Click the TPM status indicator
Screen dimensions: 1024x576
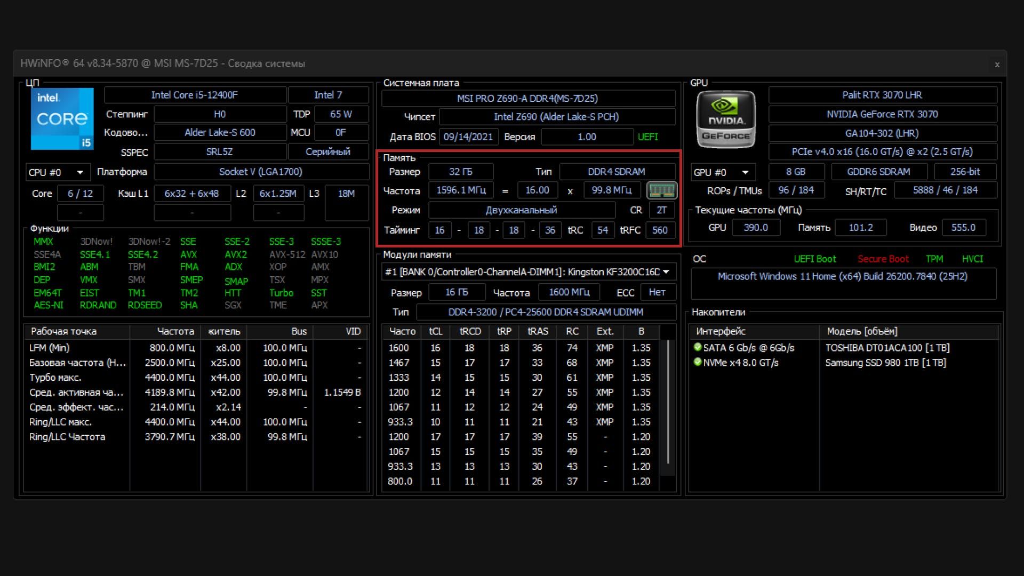click(x=934, y=259)
